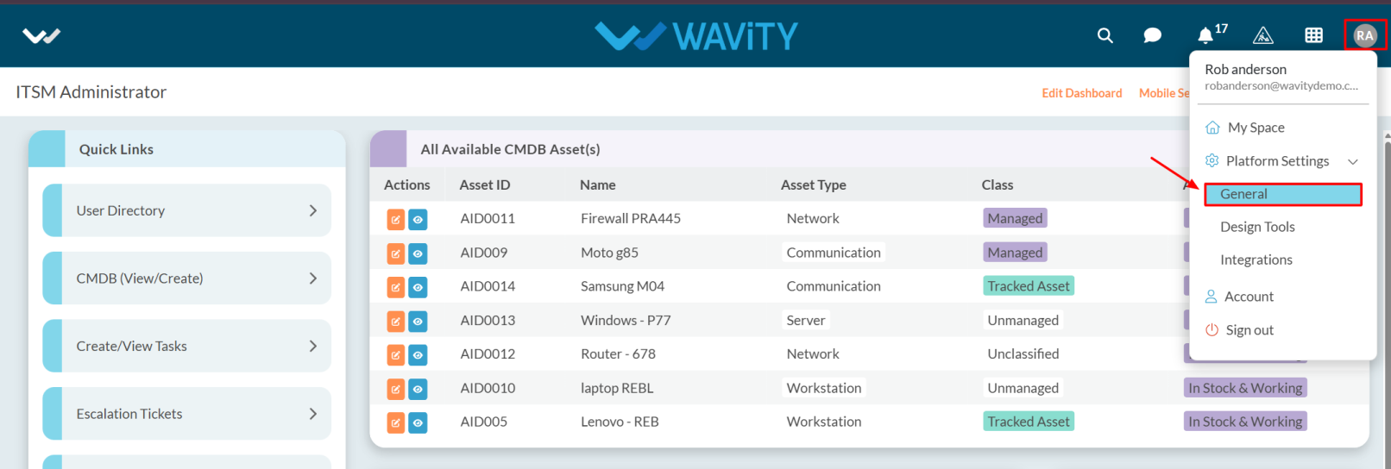Select the Lenovo - REB name cell
This screenshot has width=1391, height=469.
[620, 422]
